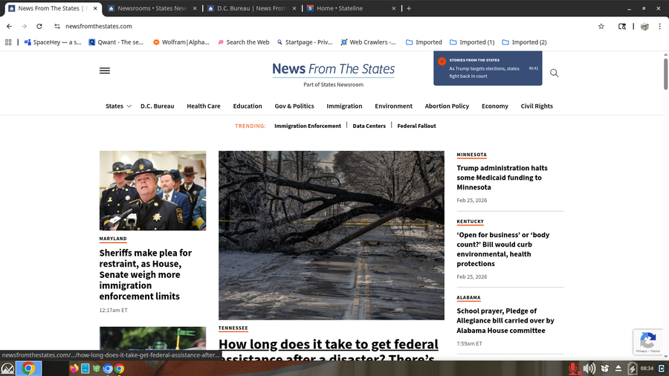This screenshot has height=376, width=669.
Task: Click the volume speaker icon in system tray
Action: 589,368
